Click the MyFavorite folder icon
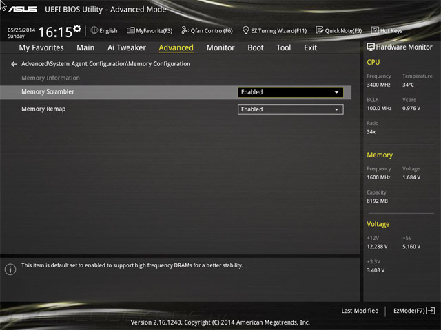Image resolution: width=441 pixels, height=330 pixels. tap(130, 30)
